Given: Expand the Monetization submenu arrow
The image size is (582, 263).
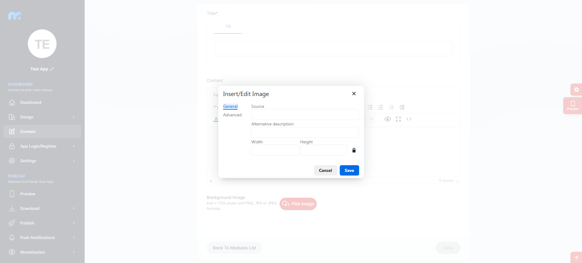Looking at the screenshot, I should tap(73, 252).
